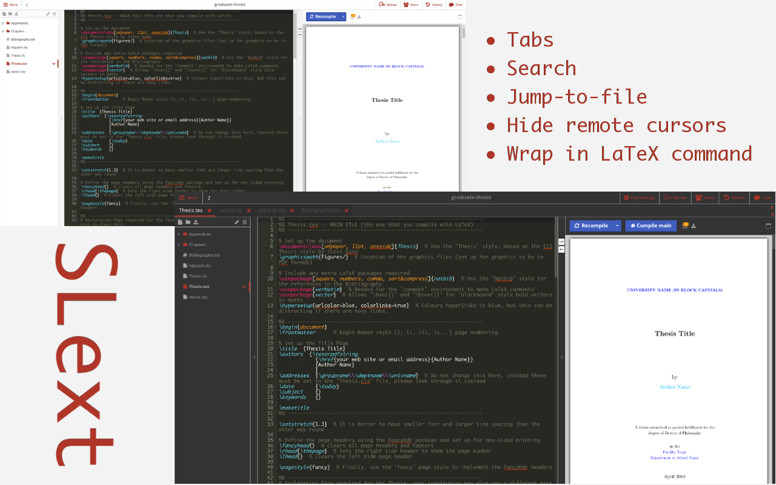Toggle full-screen PDF icon in the dark window
This screenshot has height=485, width=776.
(x=769, y=226)
